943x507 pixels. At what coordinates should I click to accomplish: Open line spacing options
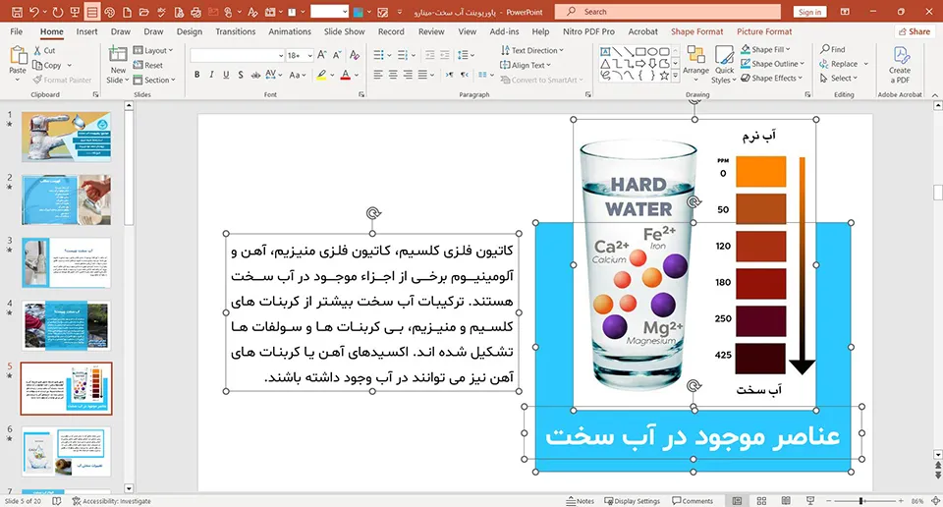[x=466, y=55]
